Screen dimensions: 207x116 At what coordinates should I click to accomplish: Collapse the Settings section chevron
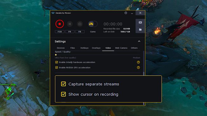pyautogui.click(x=139, y=42)
